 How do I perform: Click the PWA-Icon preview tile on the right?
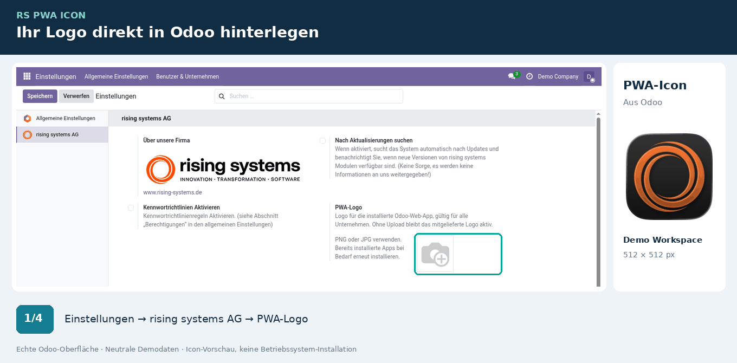[669, 177]
